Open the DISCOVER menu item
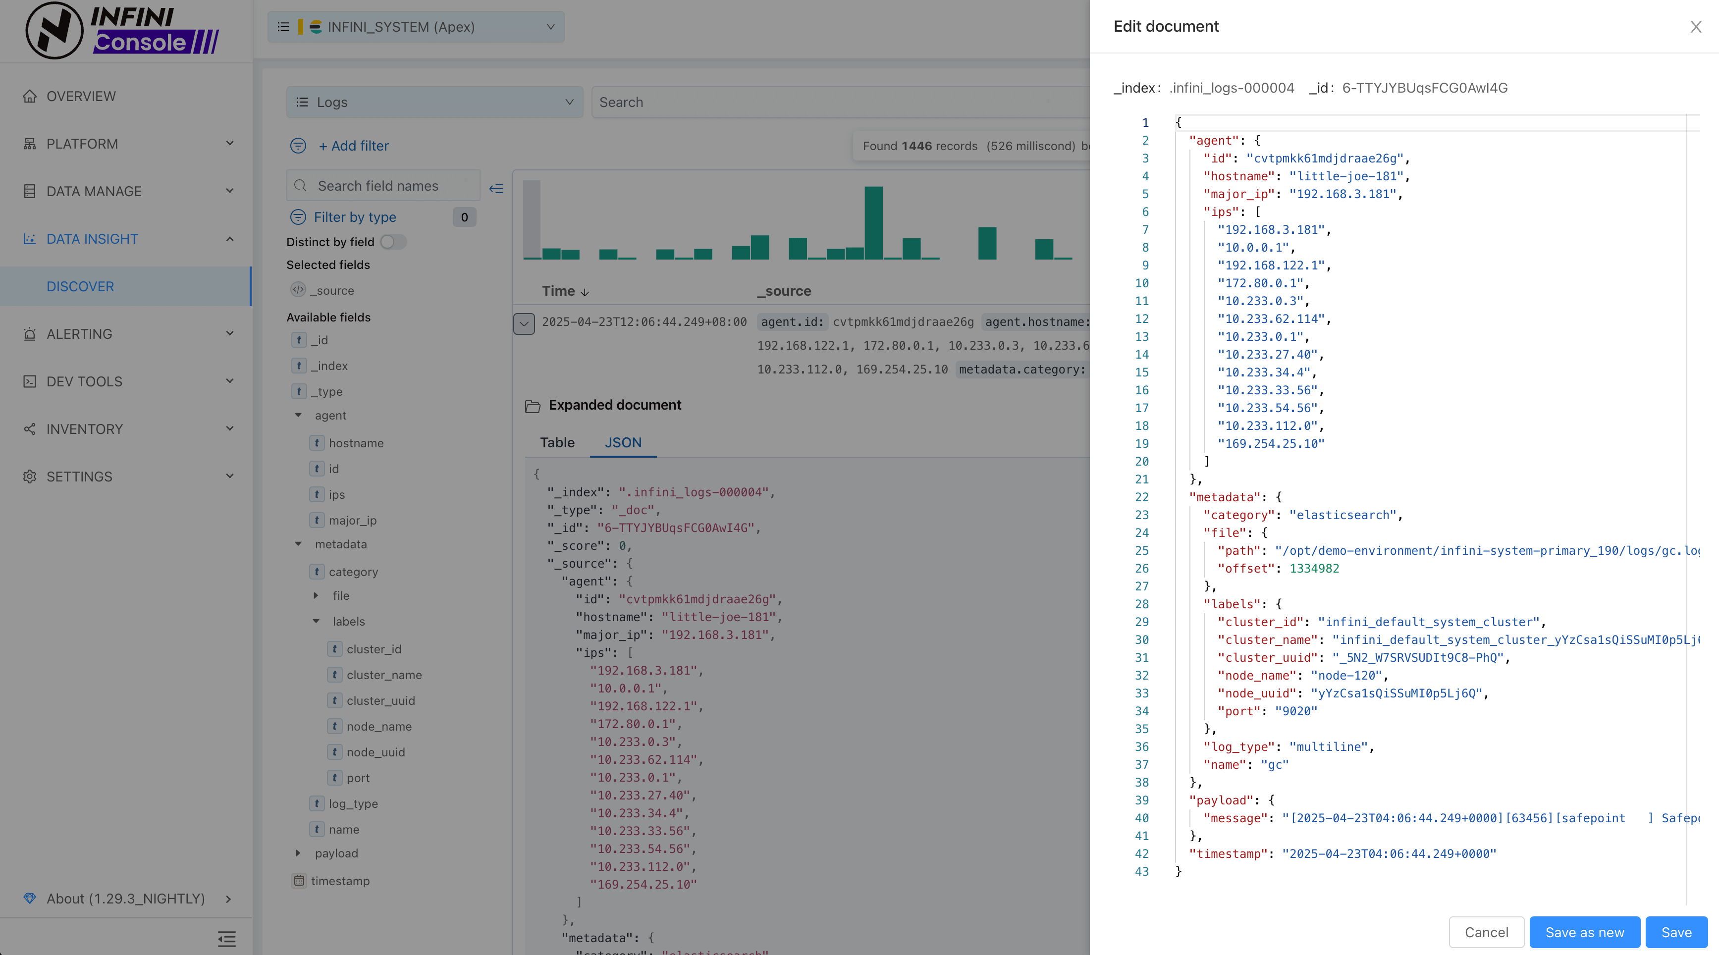The height and width of the screenshot is (955, 1719). point(80,286)
